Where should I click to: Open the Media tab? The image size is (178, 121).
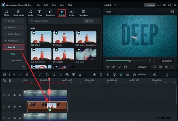click(7, 13)
